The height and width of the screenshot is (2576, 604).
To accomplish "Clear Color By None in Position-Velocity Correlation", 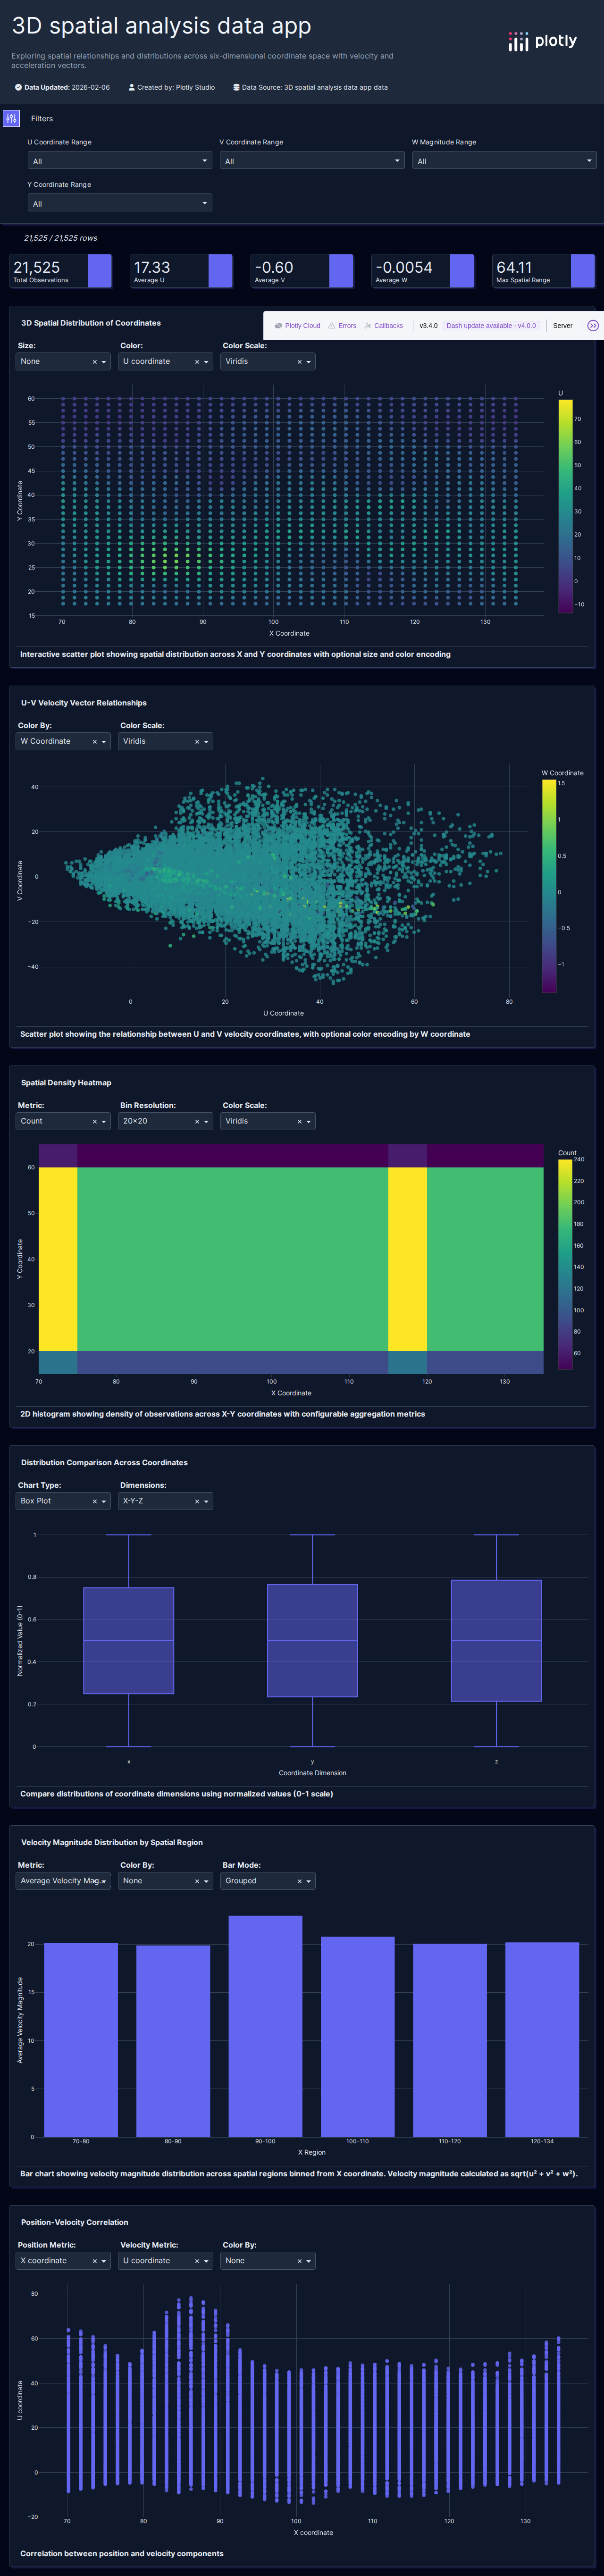I will 299,2261.
